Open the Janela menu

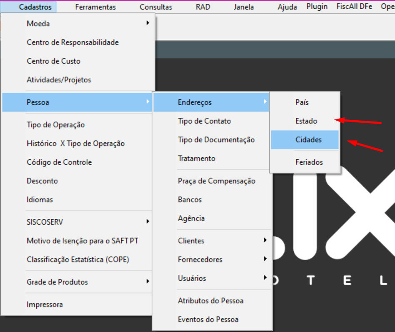click(x=244, y=7)
